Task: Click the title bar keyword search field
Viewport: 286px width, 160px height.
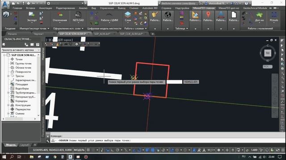Action: [x=179, y=3]
